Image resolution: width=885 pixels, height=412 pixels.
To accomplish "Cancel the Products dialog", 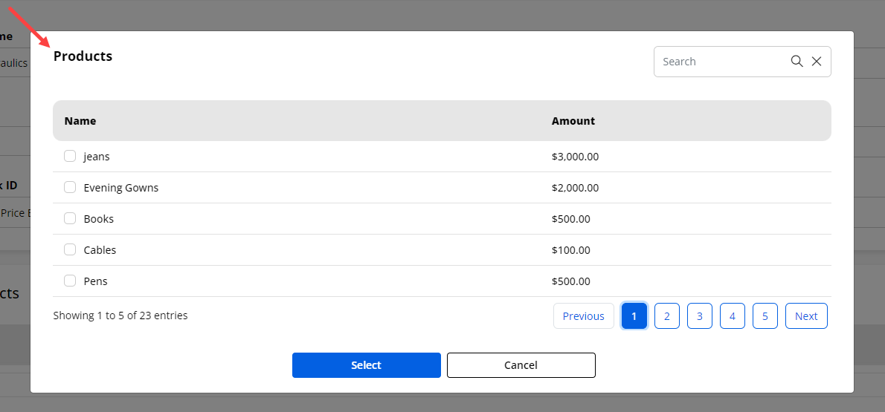I will click(x=521, y=365).
